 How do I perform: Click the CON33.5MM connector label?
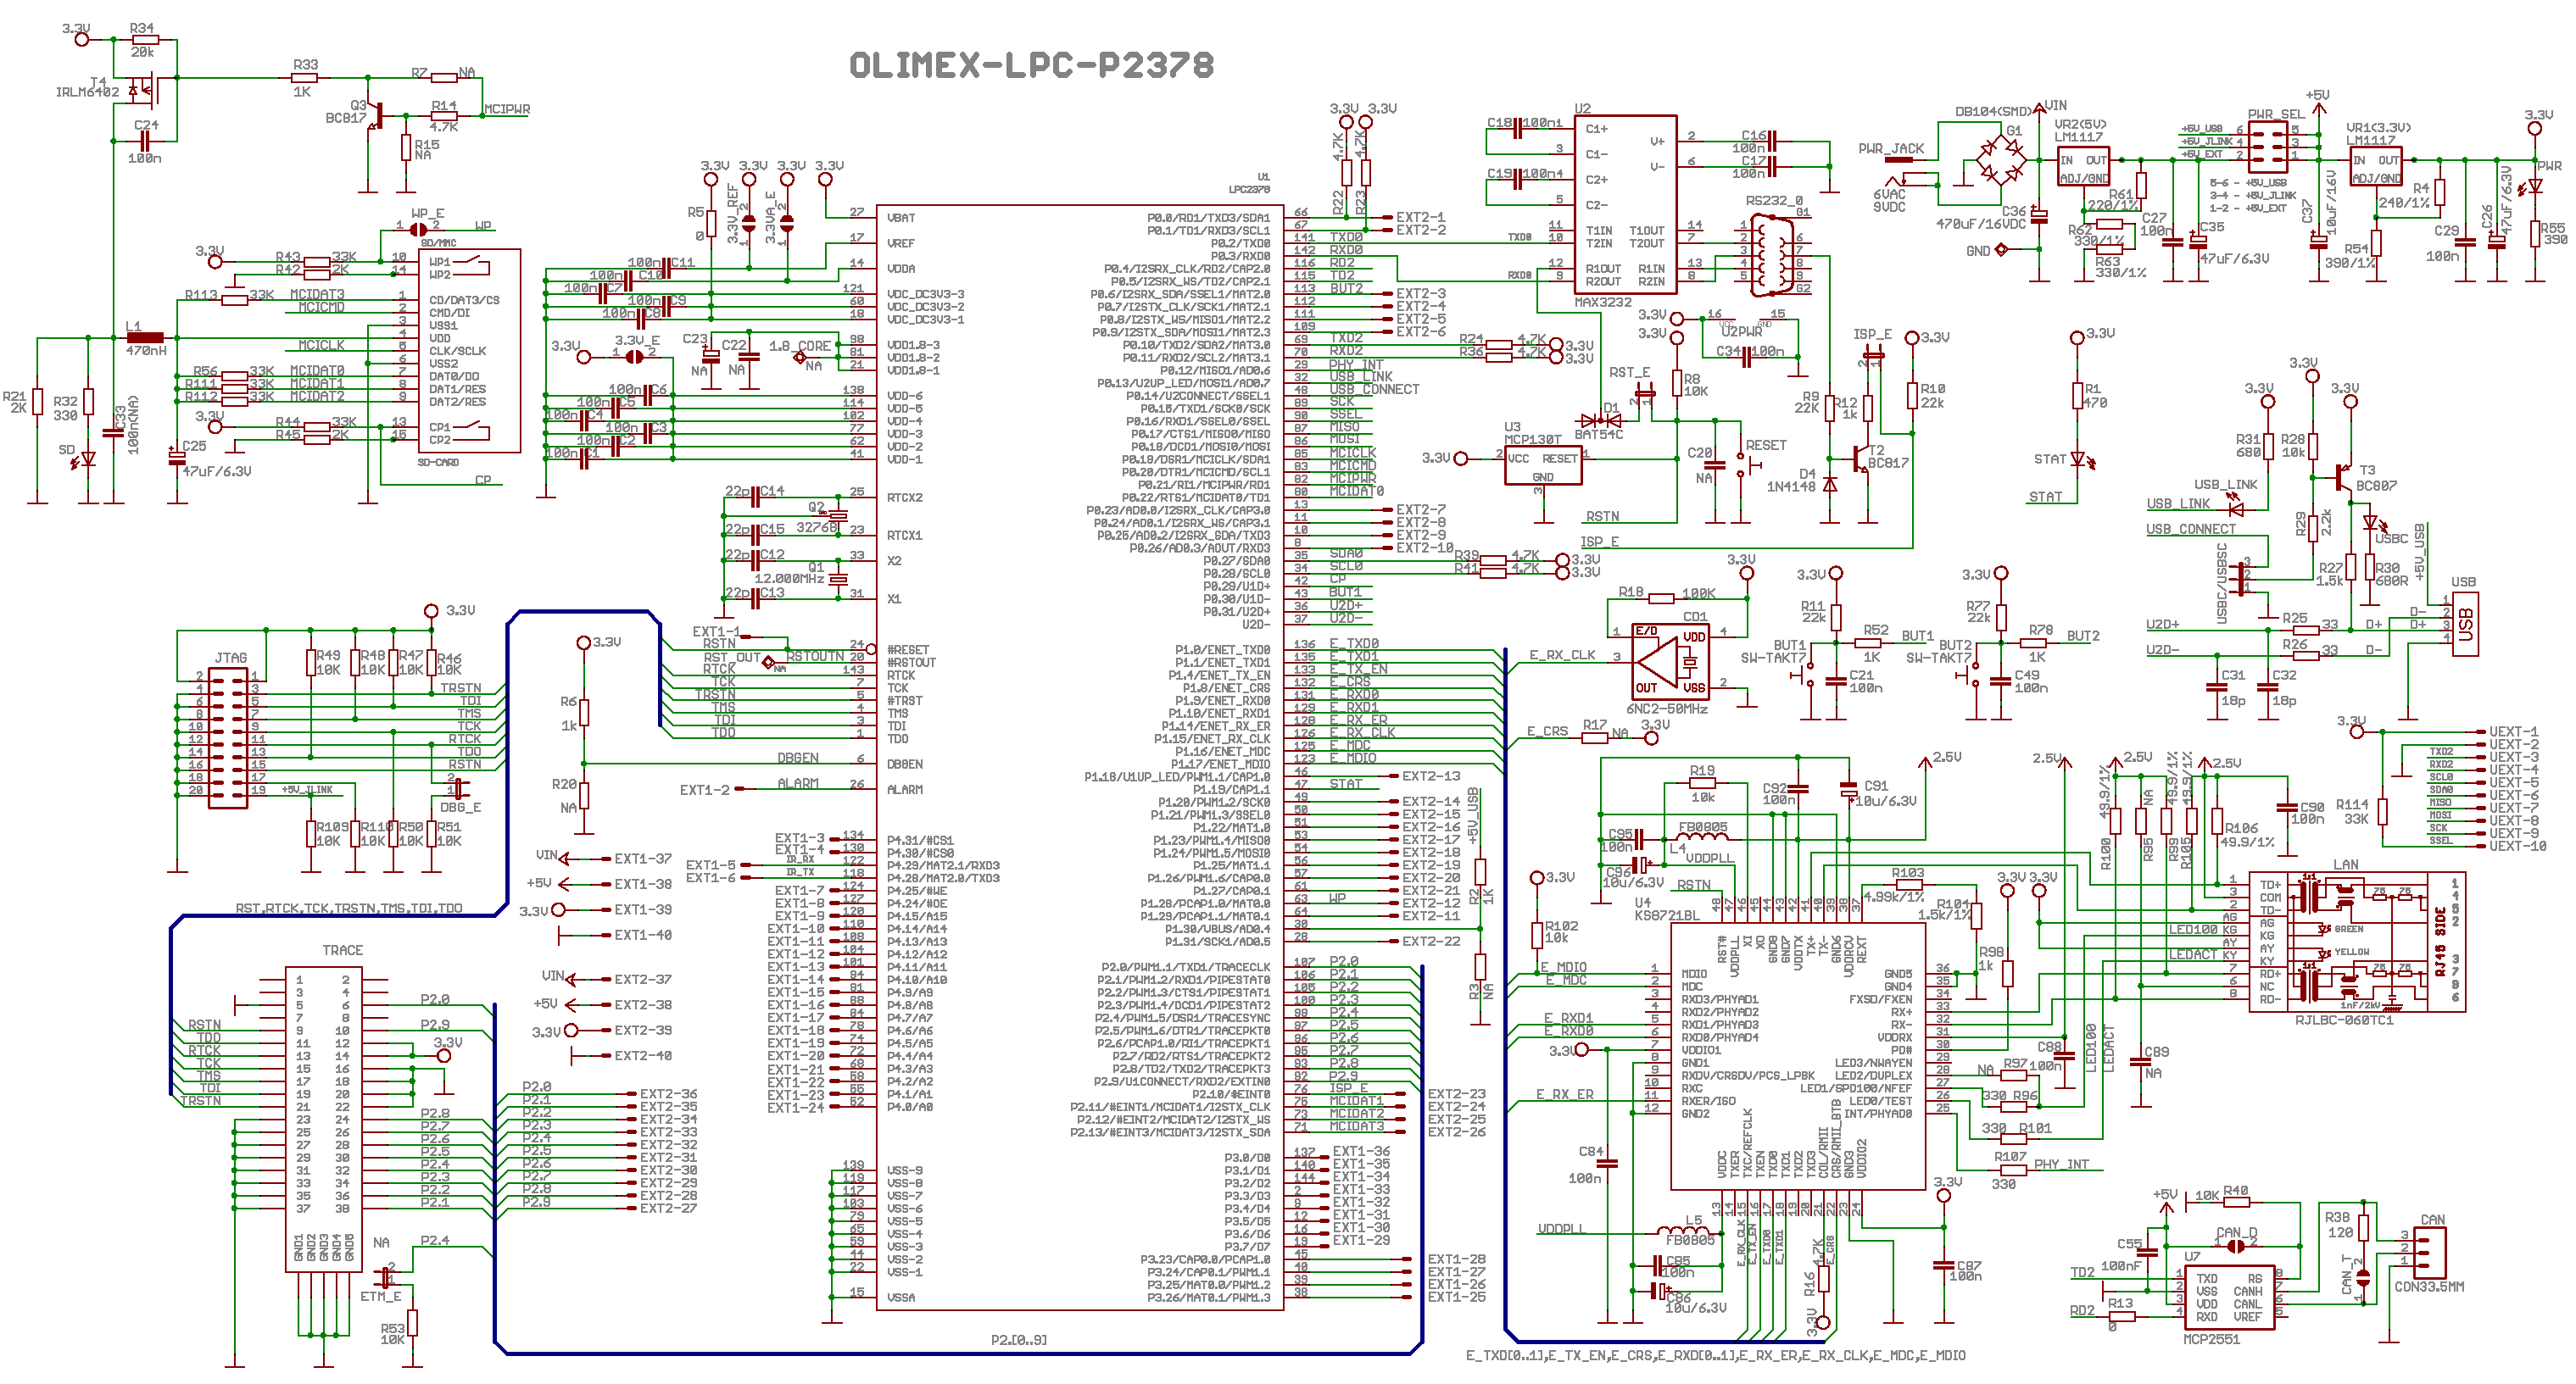point(2429,1286)
